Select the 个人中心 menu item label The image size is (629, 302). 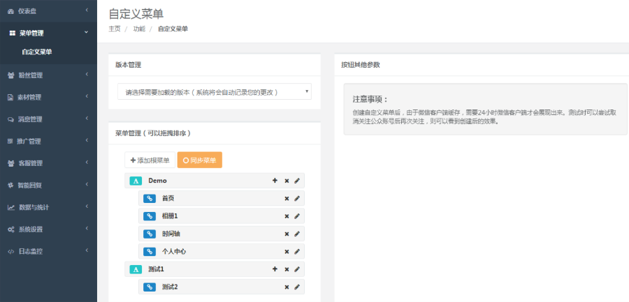[x=174, y=252]
